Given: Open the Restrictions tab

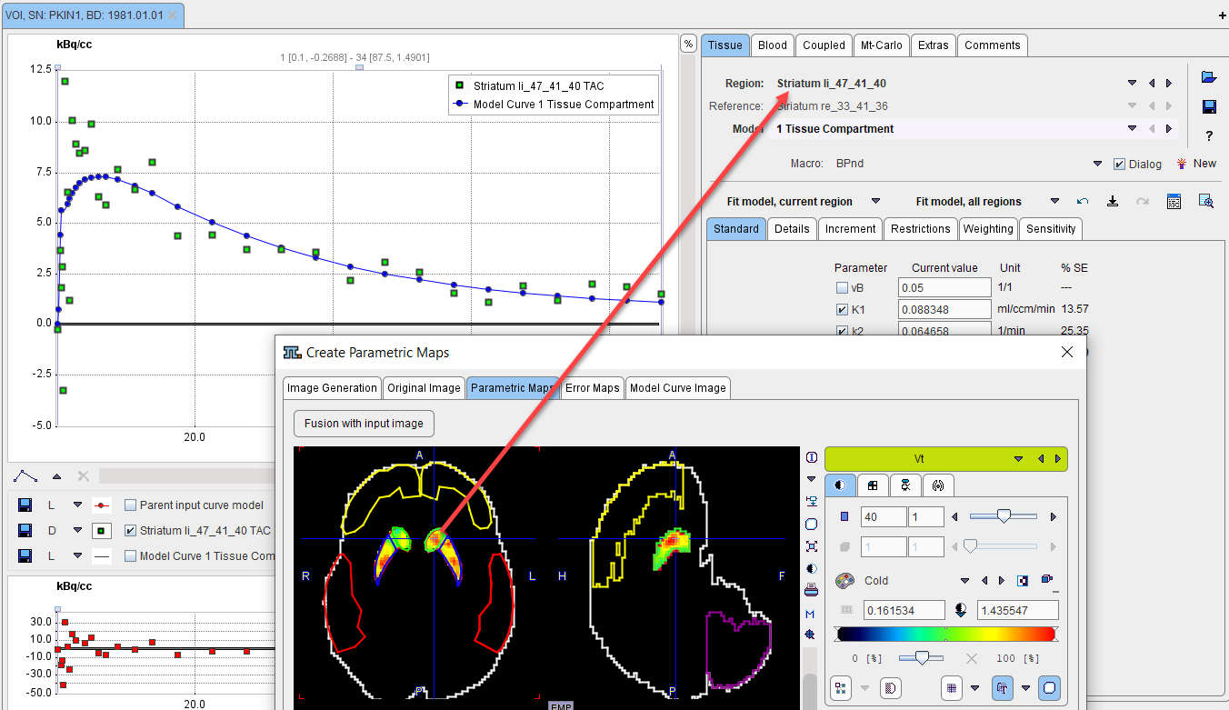Looking at the screenshot, I should pos(920,228).
